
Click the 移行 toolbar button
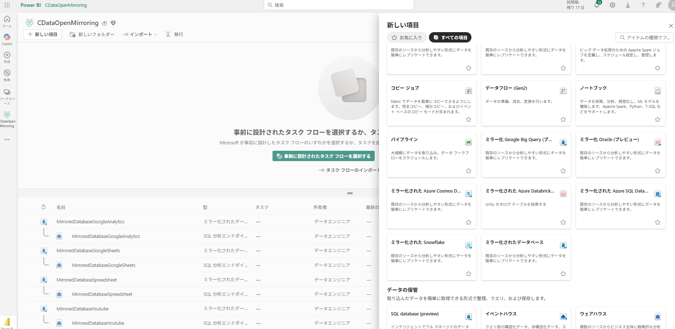(175, 34)
